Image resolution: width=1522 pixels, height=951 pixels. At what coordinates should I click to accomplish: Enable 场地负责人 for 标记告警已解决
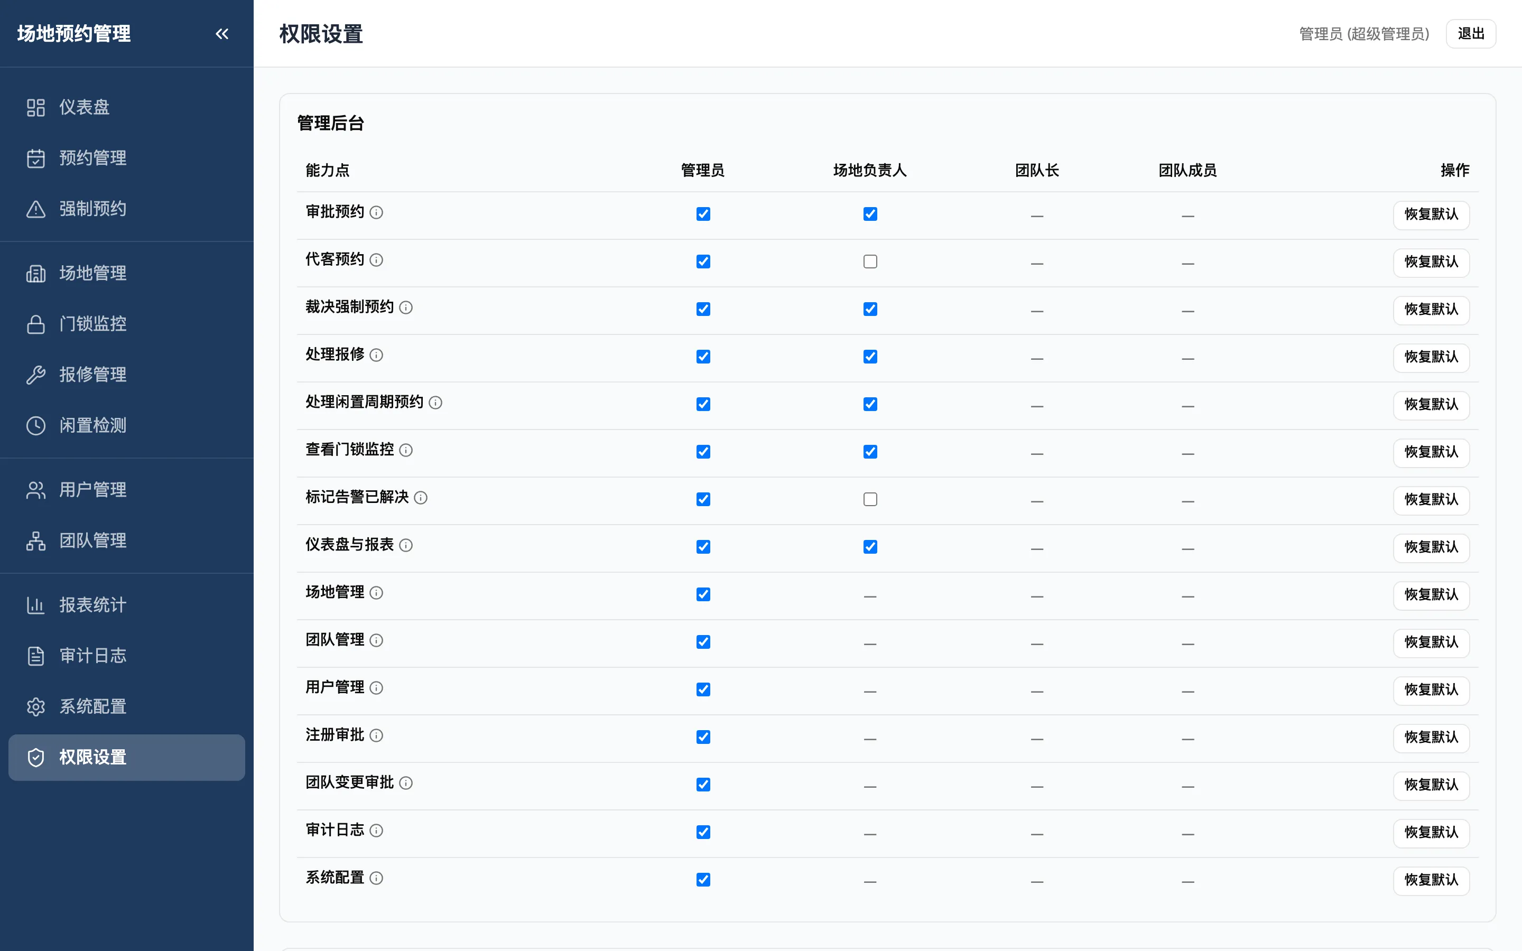pyautogui.click(x=870, y=499)
